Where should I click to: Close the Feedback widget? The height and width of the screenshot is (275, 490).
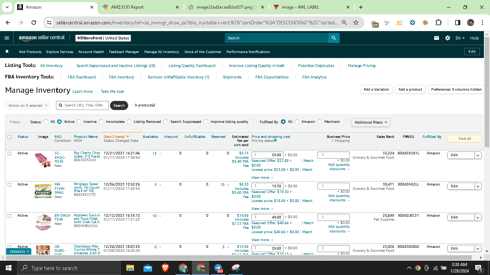[x=28, y=252]
